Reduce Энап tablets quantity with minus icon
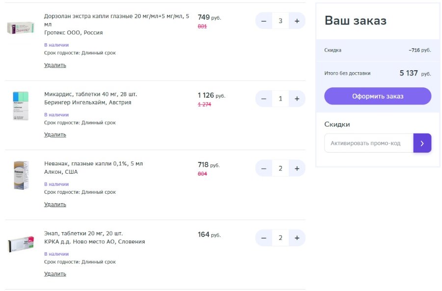The height and width of the screenshot is (291, 442). click(x=264, y=238)
